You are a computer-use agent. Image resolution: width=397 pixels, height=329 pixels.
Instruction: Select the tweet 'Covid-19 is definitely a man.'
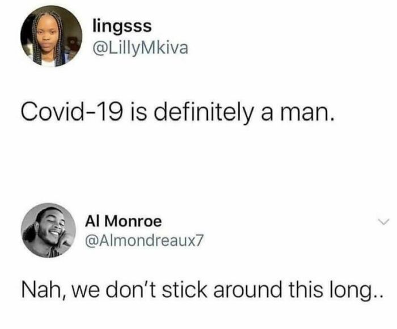pyautogui.click(x=178, y=112)
